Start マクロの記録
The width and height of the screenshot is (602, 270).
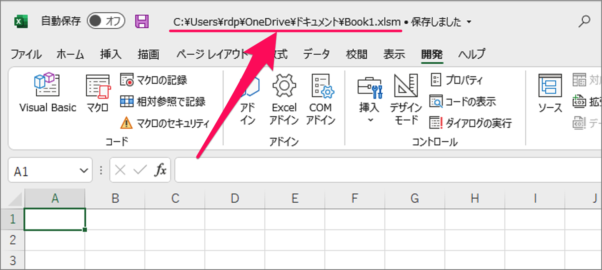point(153,79)
